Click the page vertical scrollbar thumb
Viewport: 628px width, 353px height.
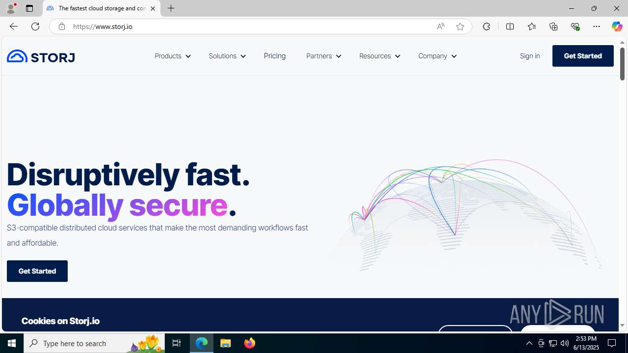(622, 63)
